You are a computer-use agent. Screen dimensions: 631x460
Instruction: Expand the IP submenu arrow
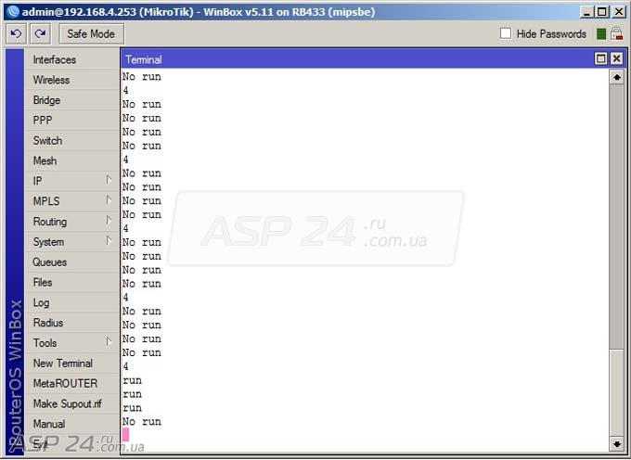(x=109, y=180)
